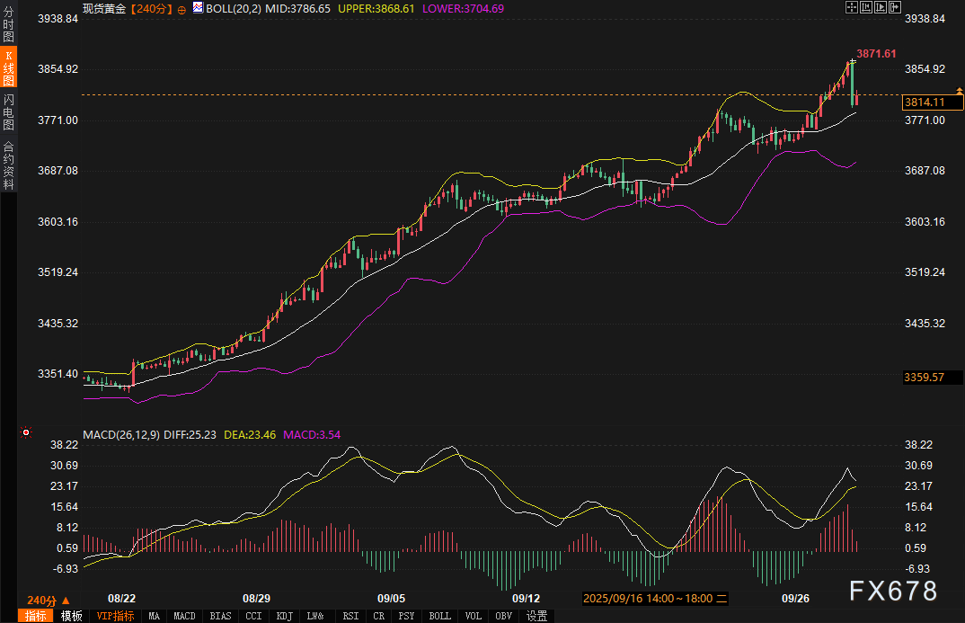Click the four-arrow expand icon at top right
Viewport: 965px width, 623px height.
pyautogui.click(x=852, y=7)
